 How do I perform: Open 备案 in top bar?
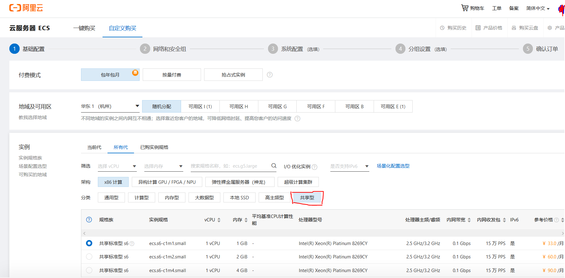[x=514, y=8]
